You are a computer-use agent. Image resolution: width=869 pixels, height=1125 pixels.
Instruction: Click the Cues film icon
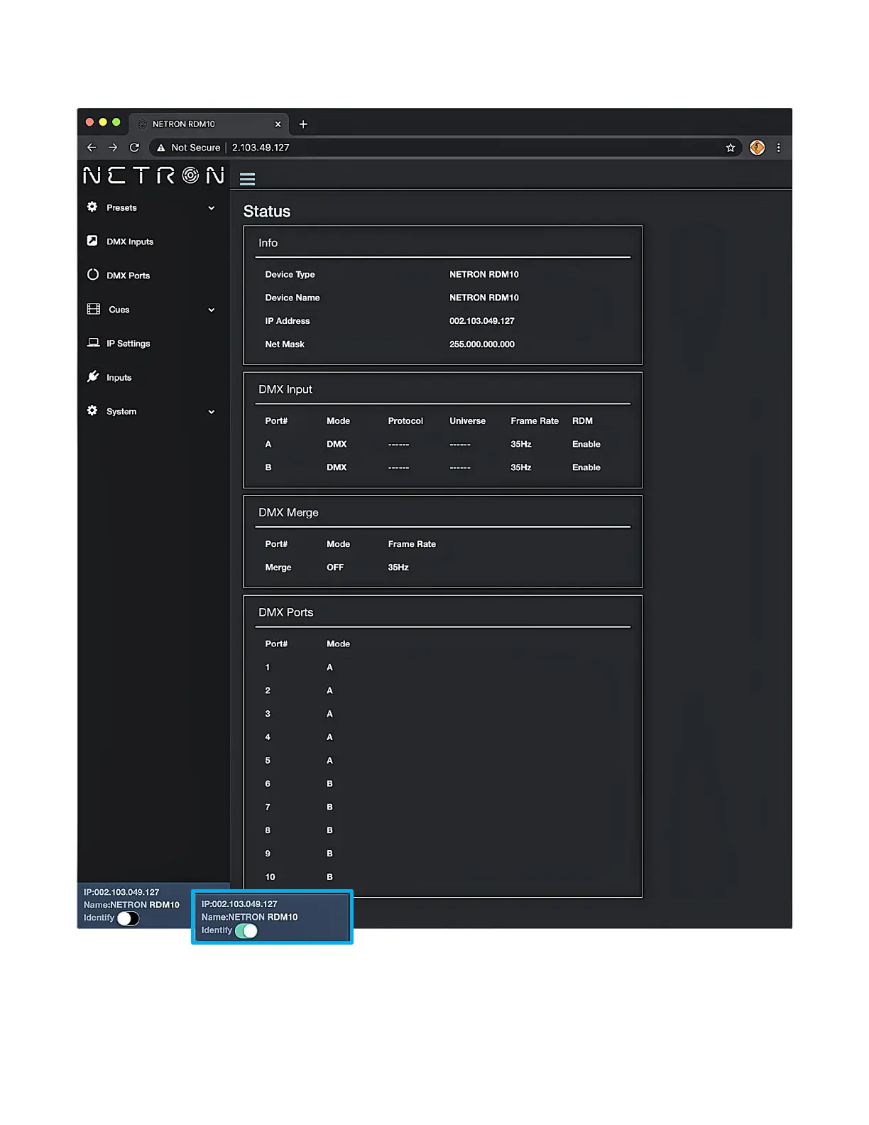93,309
